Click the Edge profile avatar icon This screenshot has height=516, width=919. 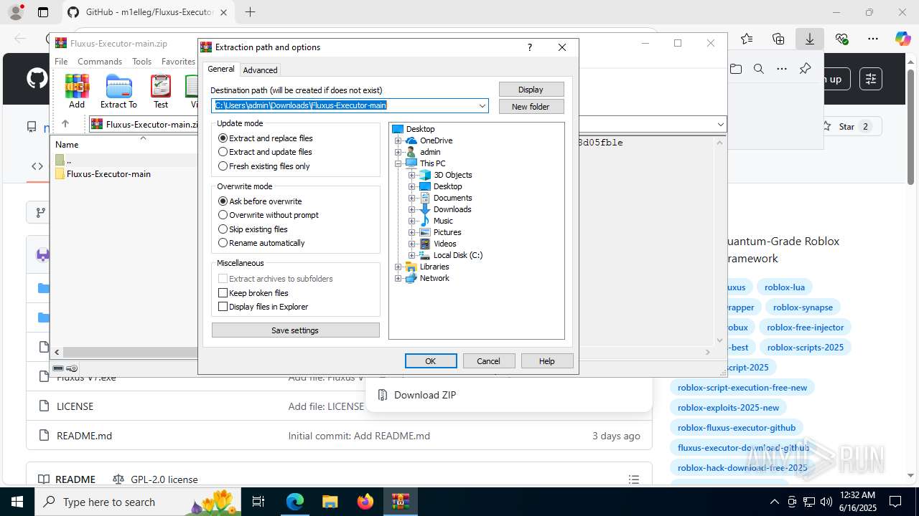(x=16, y=12)
